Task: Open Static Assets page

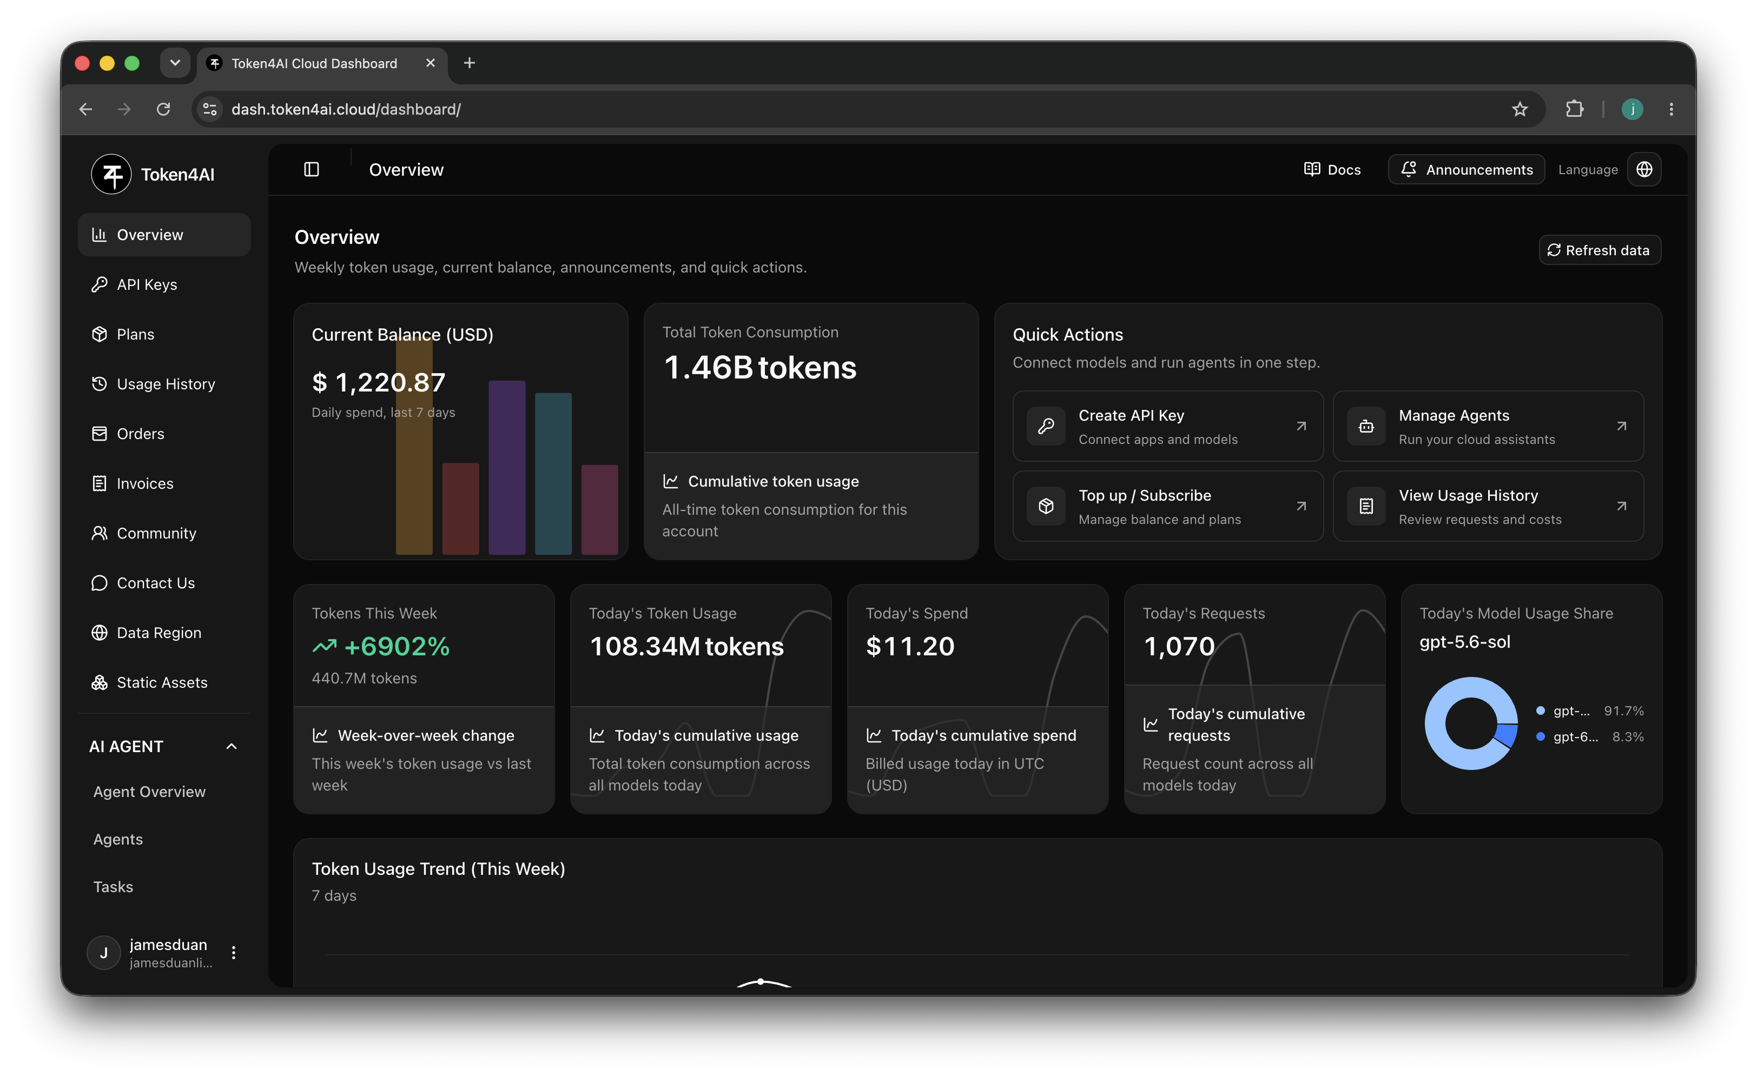Action: coord(164,682)
